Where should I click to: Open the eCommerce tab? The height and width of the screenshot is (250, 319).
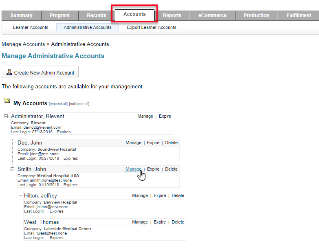[x=212, y=15]
